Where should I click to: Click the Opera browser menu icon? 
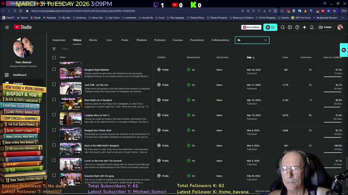click(3, 4)
